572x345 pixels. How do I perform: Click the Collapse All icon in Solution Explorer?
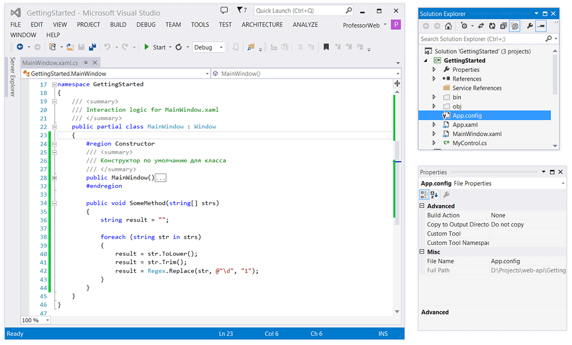pos(504,26)
